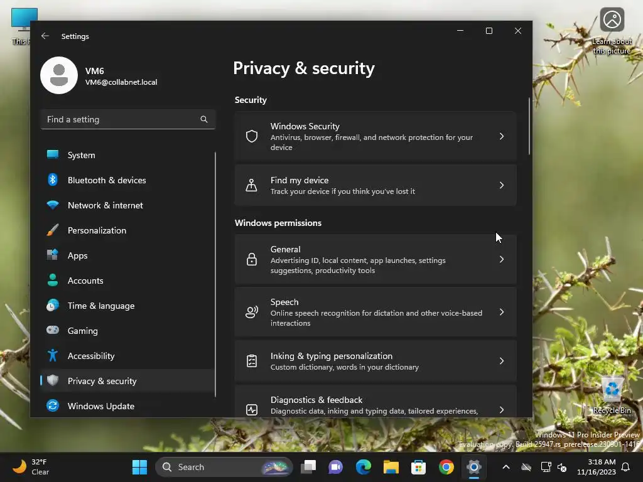This screenshot has height=482, width=643.
Task: Select Bluetooth & devices in the sidebar
Action: pos(127,180)
